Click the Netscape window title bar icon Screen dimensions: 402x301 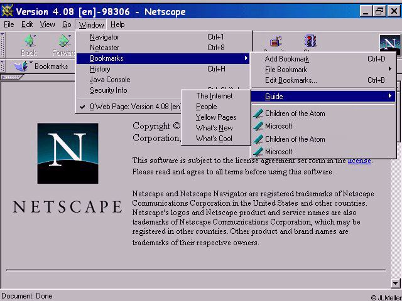(7, 11)
